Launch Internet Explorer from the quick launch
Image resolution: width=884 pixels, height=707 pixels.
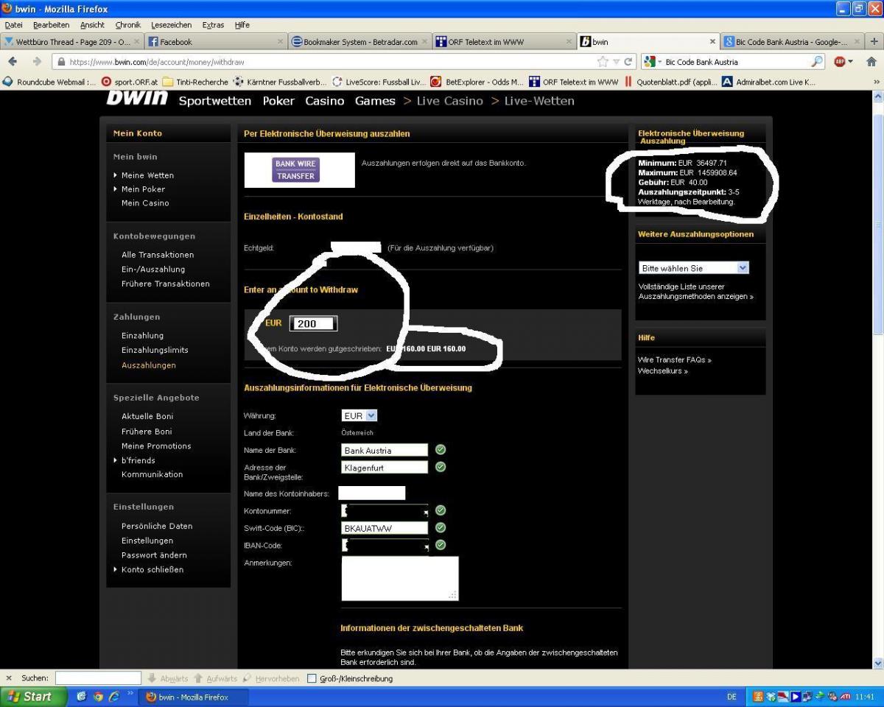[x=113, y=697]
